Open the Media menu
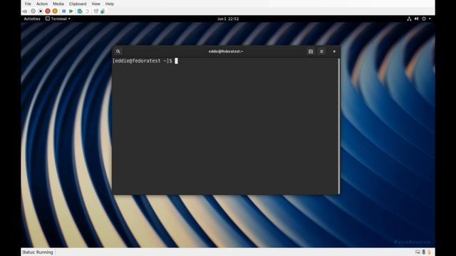This screenshot has width=456, height=256. (x=58, y=4)
